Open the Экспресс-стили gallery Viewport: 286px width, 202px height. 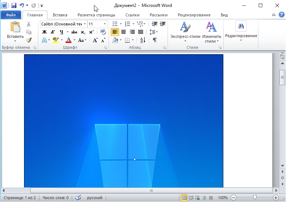[185, 32]
